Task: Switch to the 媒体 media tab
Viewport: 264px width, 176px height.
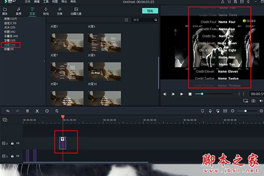Action: [5, 11]
